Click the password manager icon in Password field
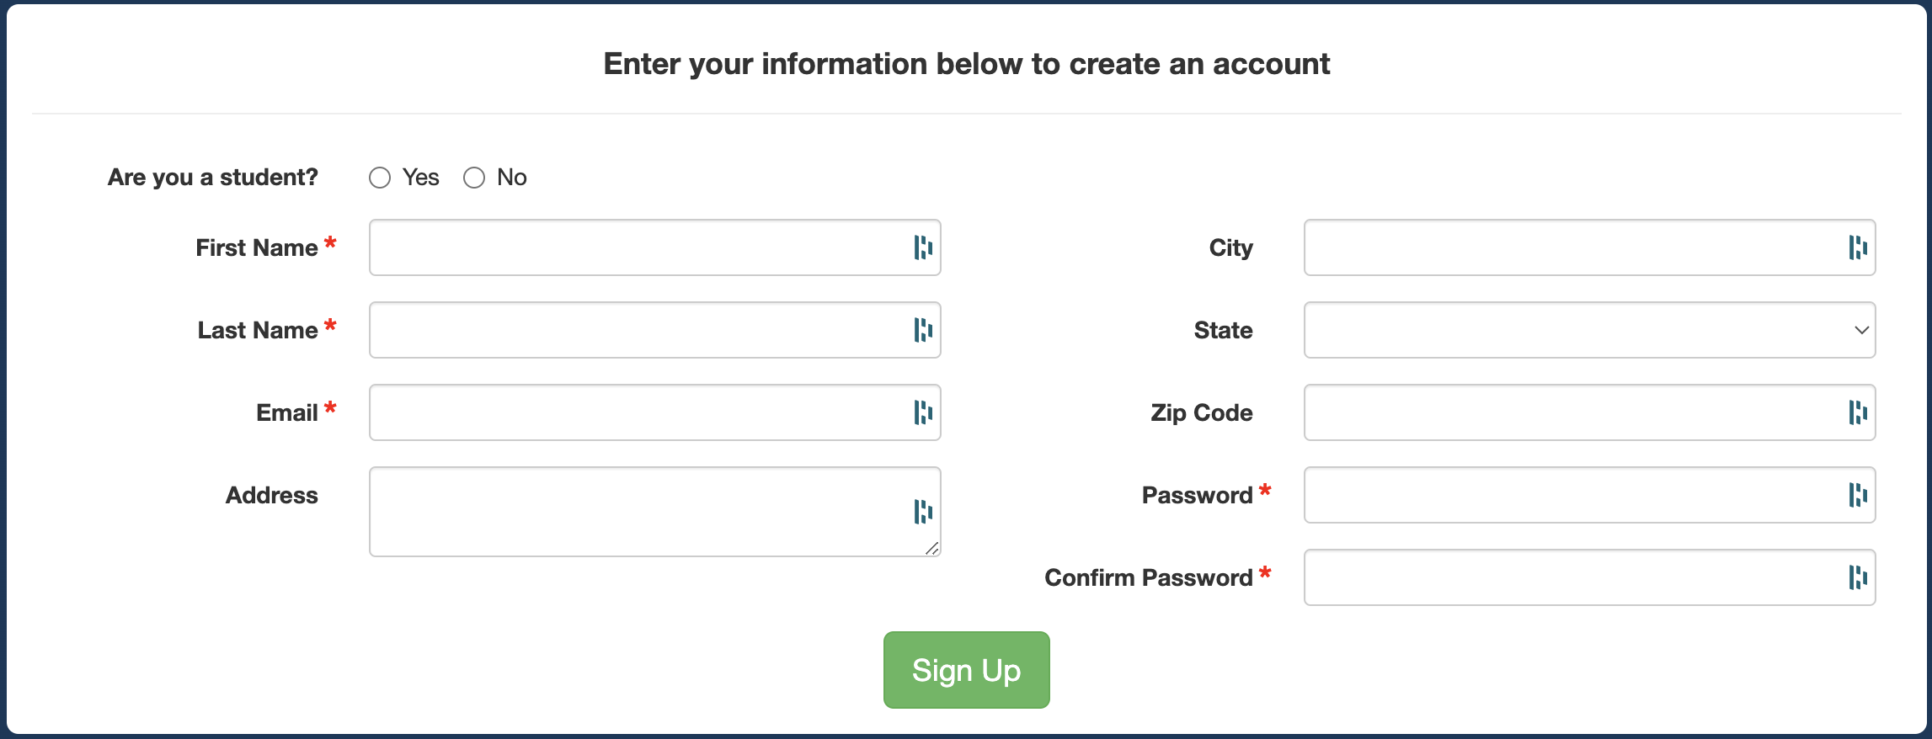The image size is (1932, 739). [x=1858, y=495]
